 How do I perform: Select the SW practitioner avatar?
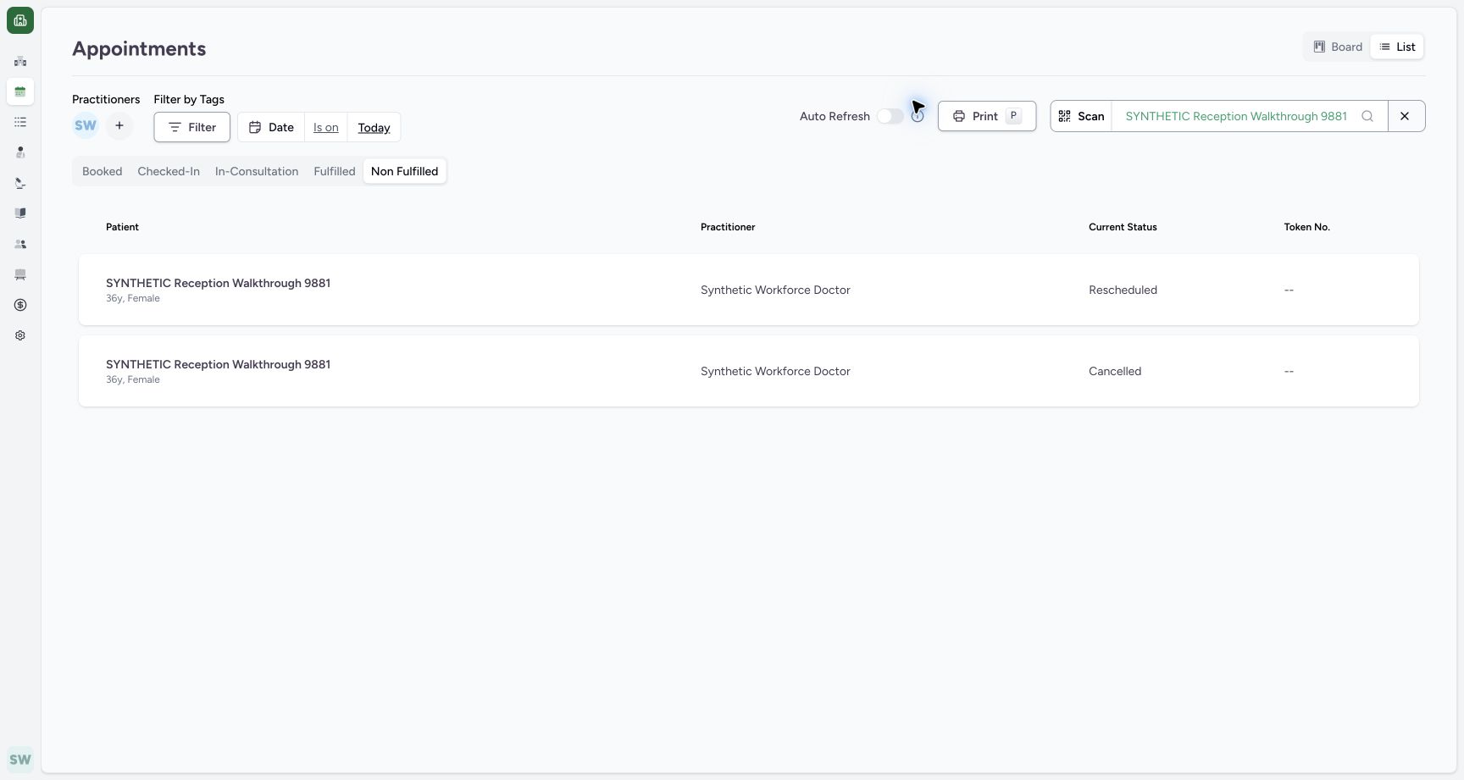point(86,125)
